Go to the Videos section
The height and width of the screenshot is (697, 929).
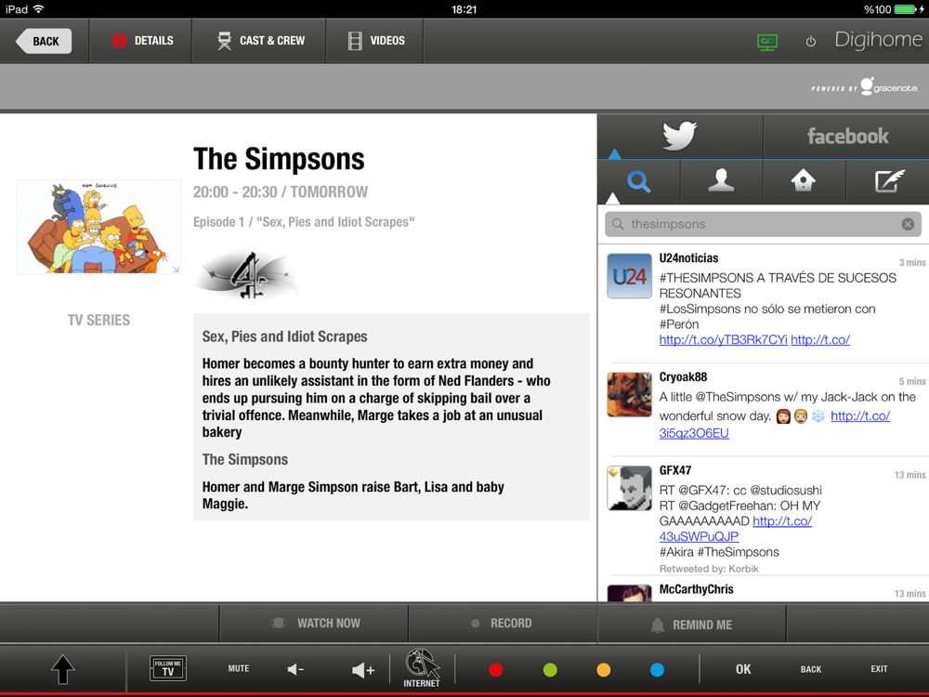(x=375, y=41)
